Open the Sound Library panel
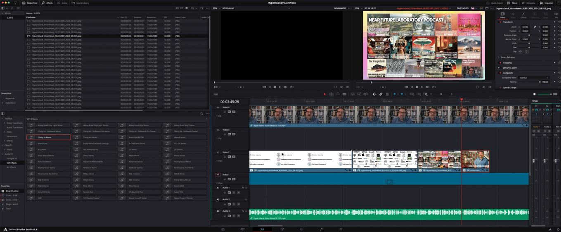This screenshot has width=564, height=232. click(x=80, y=3)
